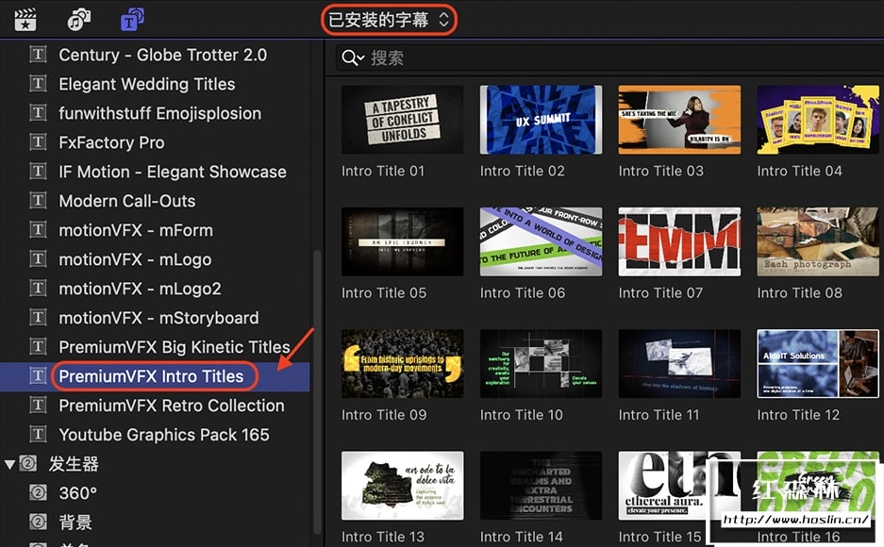The width and height of the screenshot is (884, 547).
Task: Click the generator icon beside 360°
Action: [38, 493]
